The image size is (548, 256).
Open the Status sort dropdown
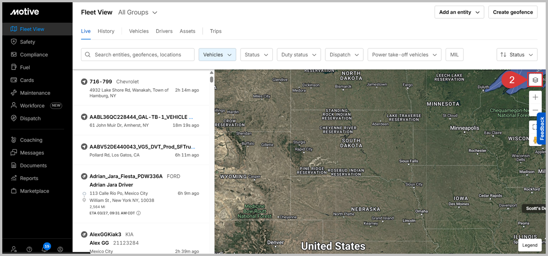tap(517, 55)
